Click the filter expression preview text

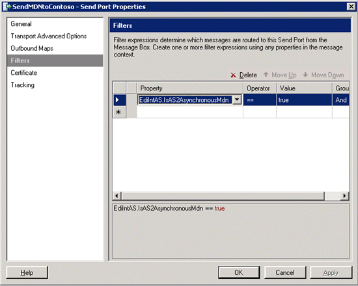(x=169, y=208)
